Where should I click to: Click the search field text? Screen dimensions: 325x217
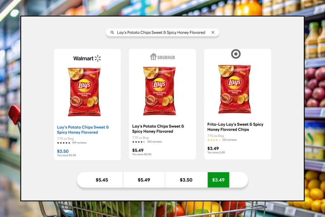(x=161, y=33)
